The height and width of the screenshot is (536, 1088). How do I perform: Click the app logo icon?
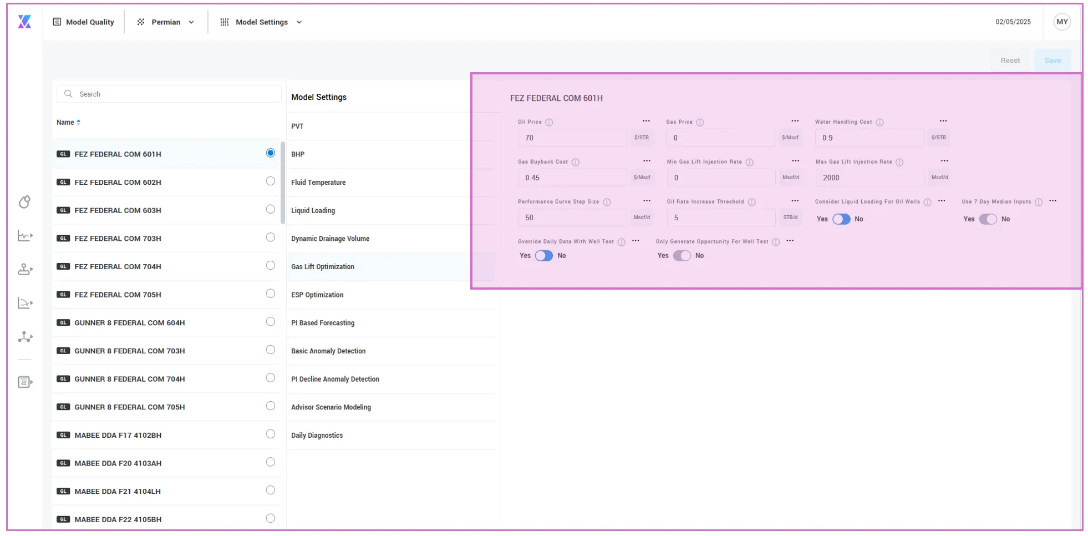(x=24, y=22)
